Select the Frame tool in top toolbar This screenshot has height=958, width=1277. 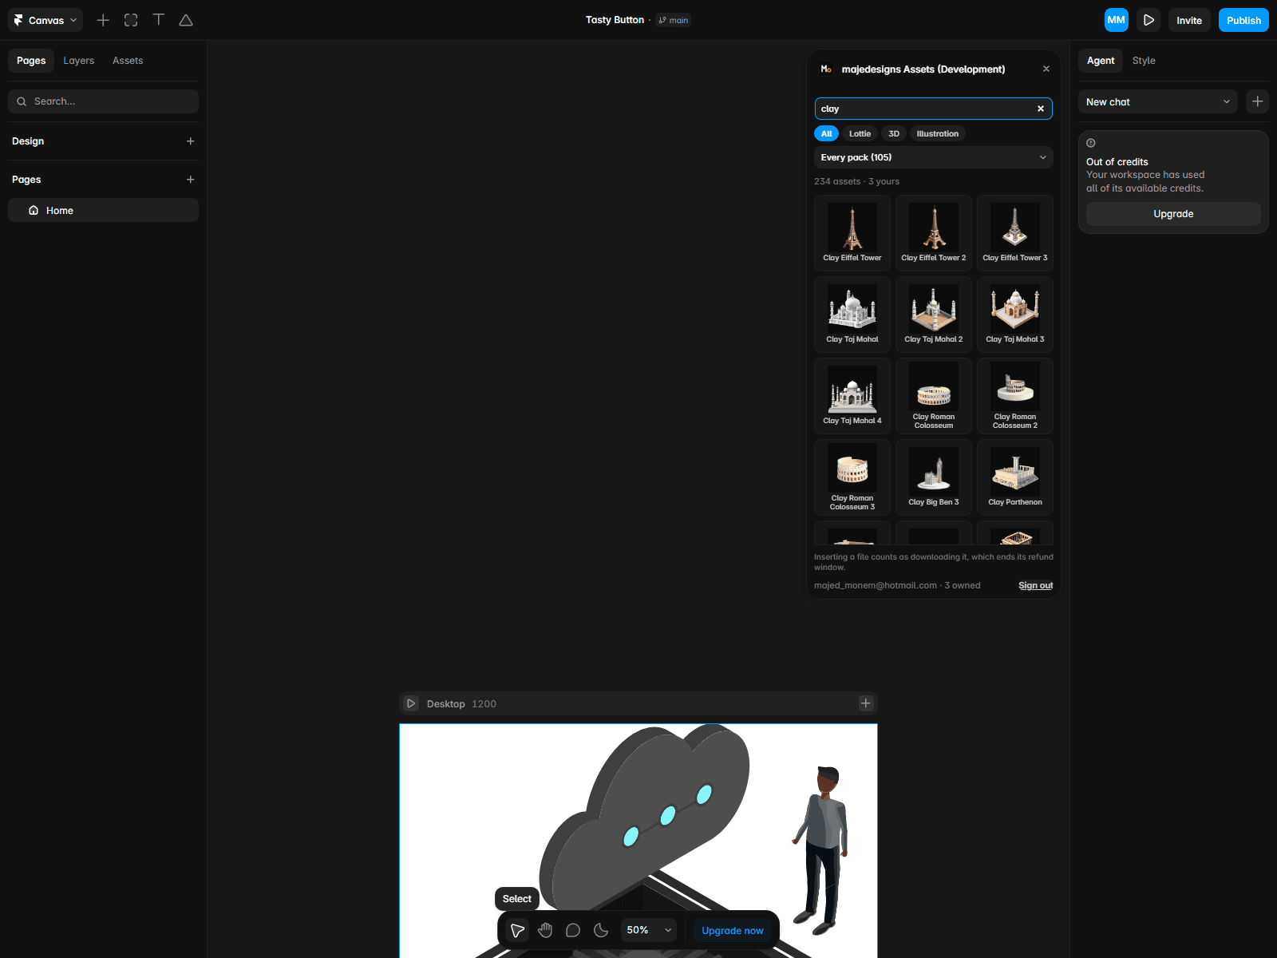pyautogui.click(x=131, y=20)
